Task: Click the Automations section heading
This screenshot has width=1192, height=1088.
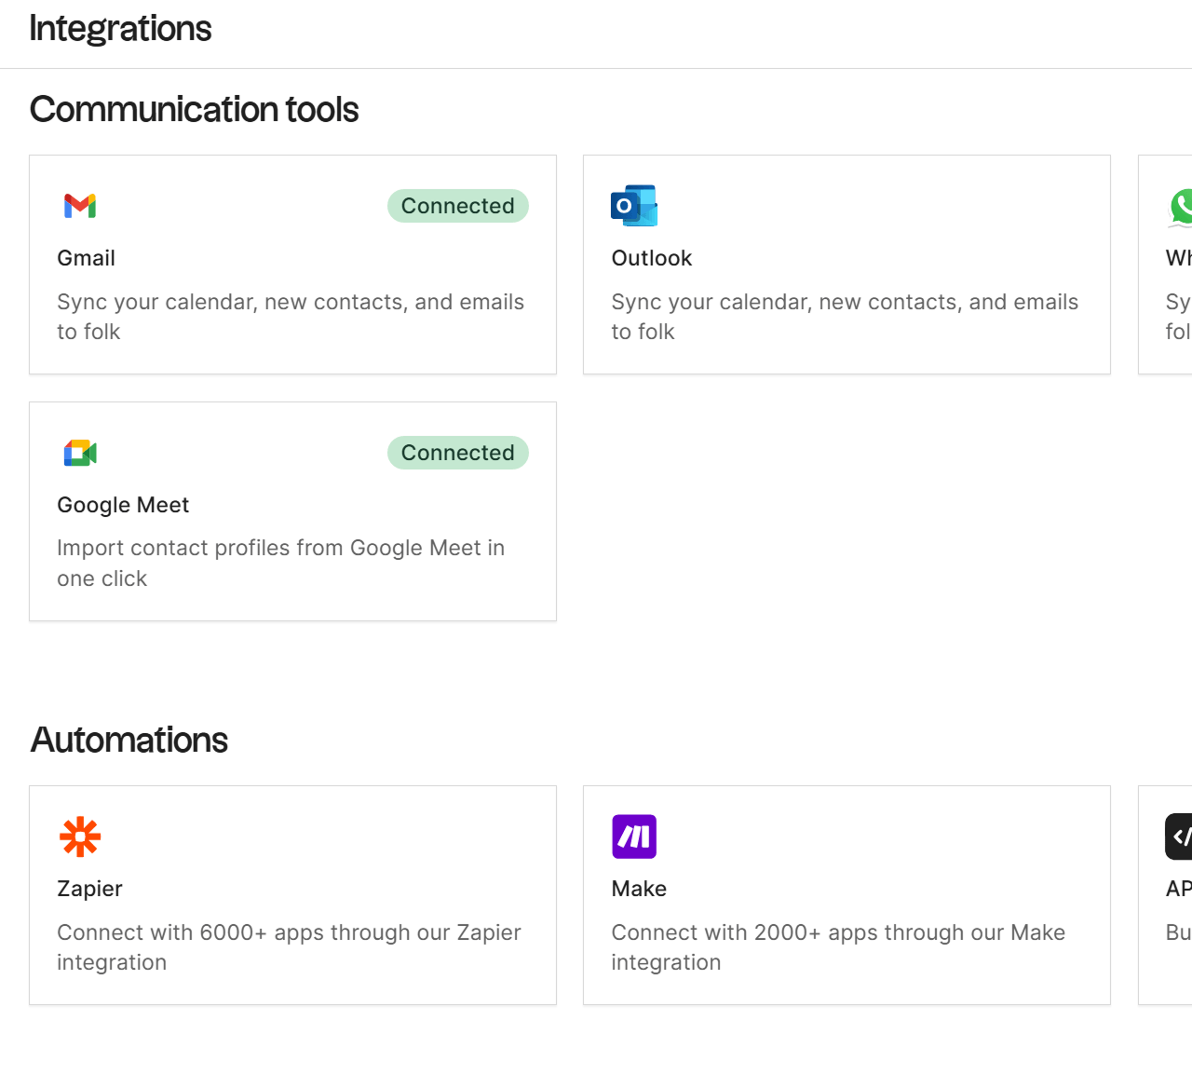Action: [x=129, y=741]
